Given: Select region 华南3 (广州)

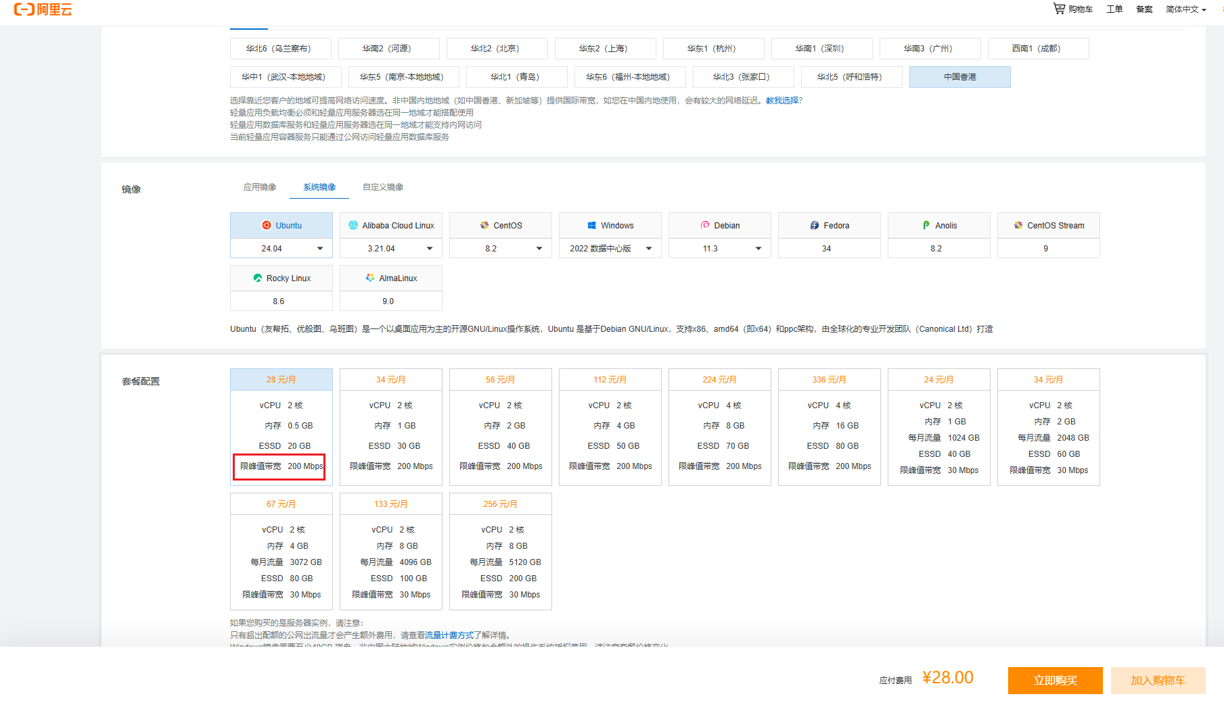Looking at the screenshot, I should click(930, 49).
